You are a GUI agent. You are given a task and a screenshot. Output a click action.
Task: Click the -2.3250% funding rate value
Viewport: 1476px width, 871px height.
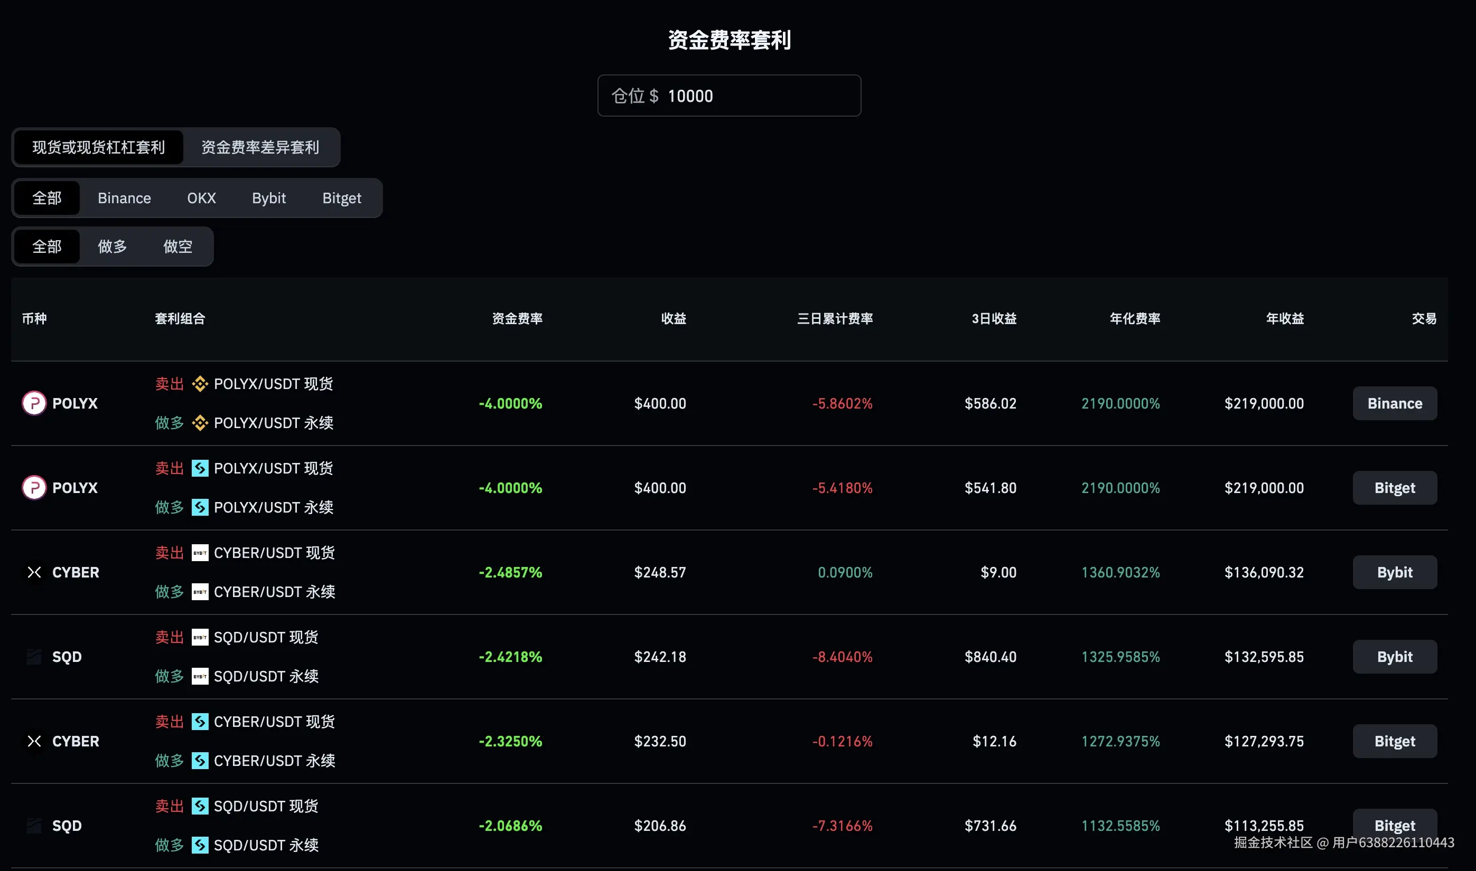[510, 741]
